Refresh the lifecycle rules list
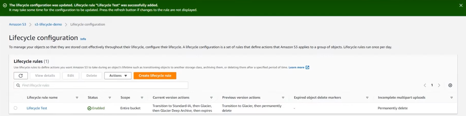466x116 pixels. (21, 76)
